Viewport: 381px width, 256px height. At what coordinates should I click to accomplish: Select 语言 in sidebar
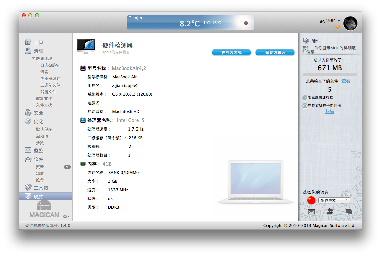[44, 72]
